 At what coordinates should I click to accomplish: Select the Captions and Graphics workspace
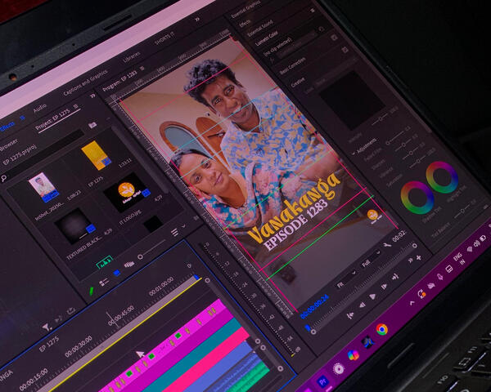click(x=85, y=82)
